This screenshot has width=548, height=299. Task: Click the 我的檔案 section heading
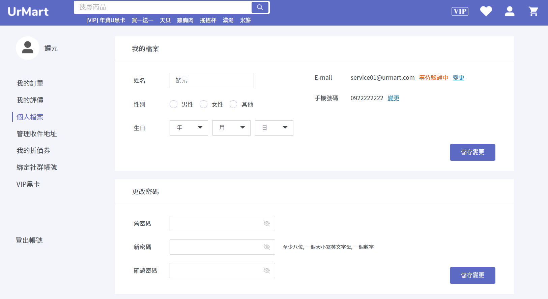[145, 49]
